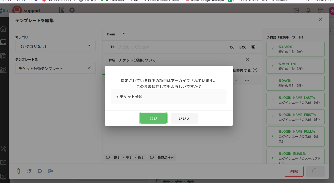Click the notification bell icon
Screen dimensions: 334x183
click(x=308, y=10)
